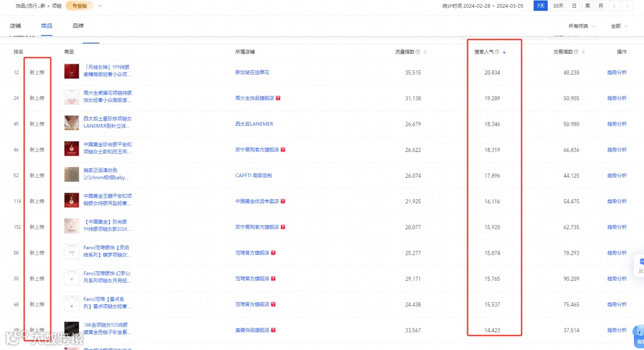This screenshot has height=350, width=644.
Task: Open the 周大生紫藤花项链 product thumbnail
Action: 72,97
